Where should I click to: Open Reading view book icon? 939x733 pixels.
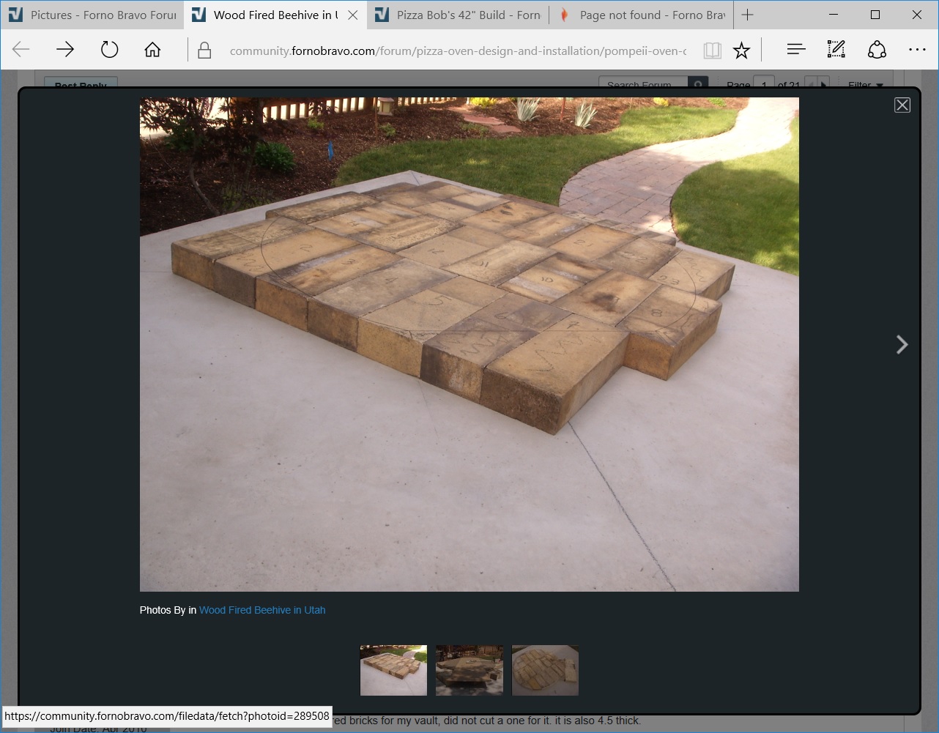pos(711,50)
